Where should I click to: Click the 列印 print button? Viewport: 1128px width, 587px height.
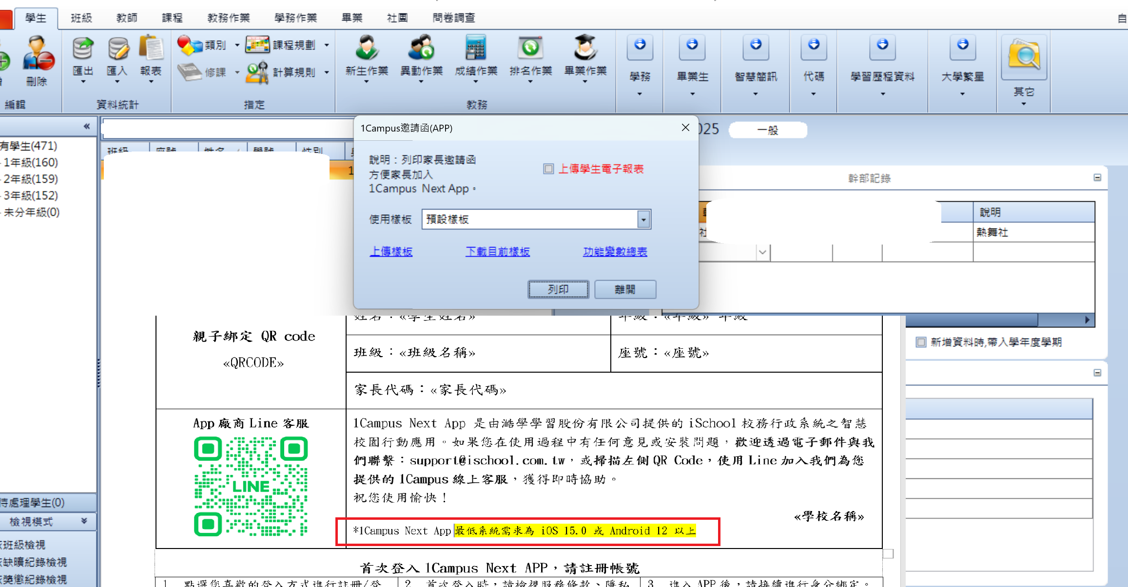(558, 289)
